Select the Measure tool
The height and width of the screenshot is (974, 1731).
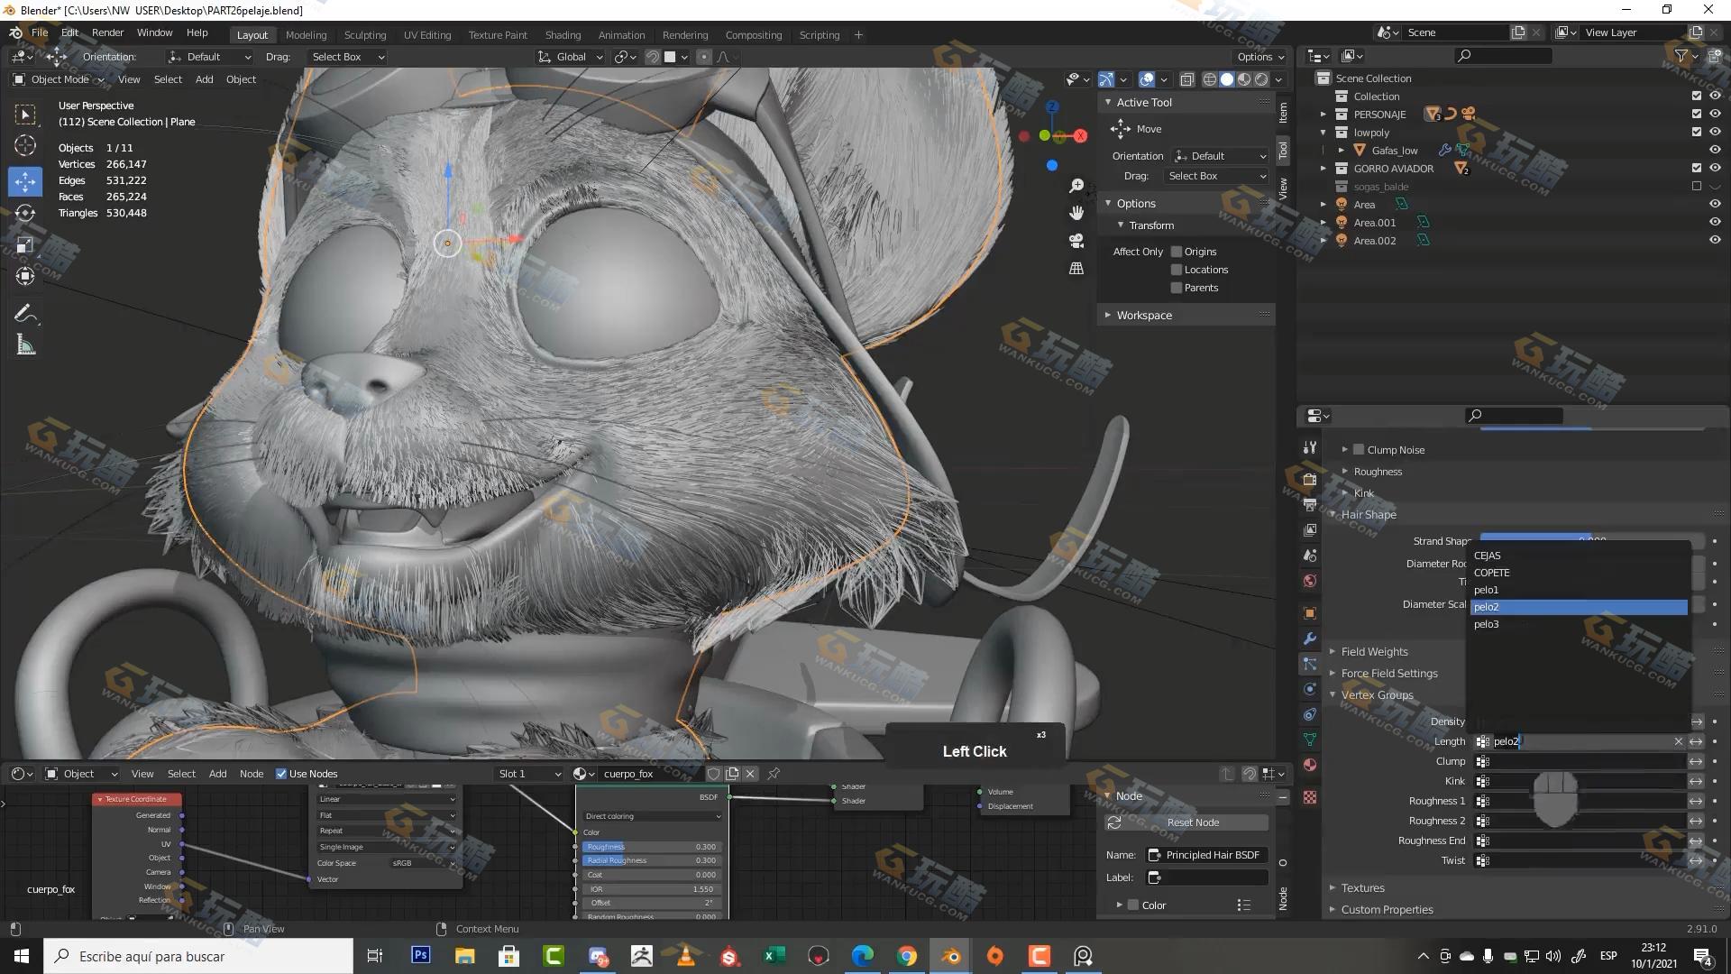tap(25, 345)
